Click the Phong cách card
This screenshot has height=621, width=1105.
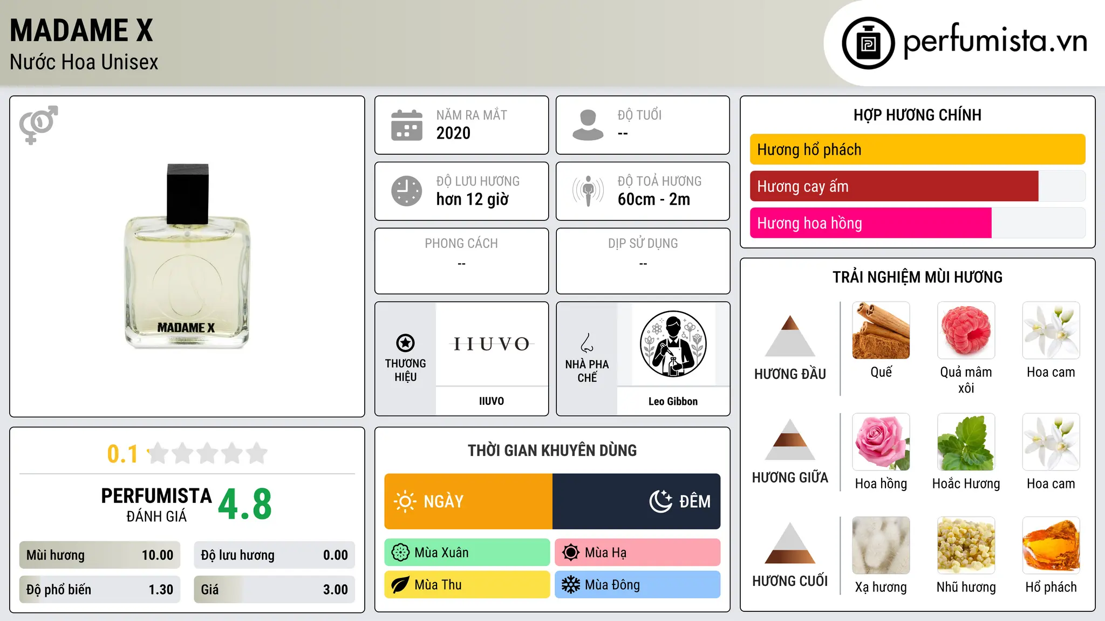[461, 261]
